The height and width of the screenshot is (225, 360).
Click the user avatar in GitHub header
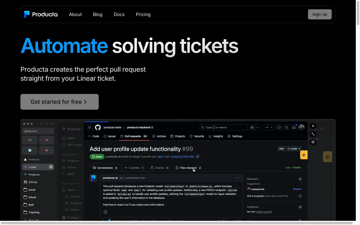tap(301, 127)
